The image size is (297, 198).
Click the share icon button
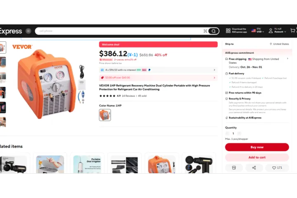click(254, 168)
